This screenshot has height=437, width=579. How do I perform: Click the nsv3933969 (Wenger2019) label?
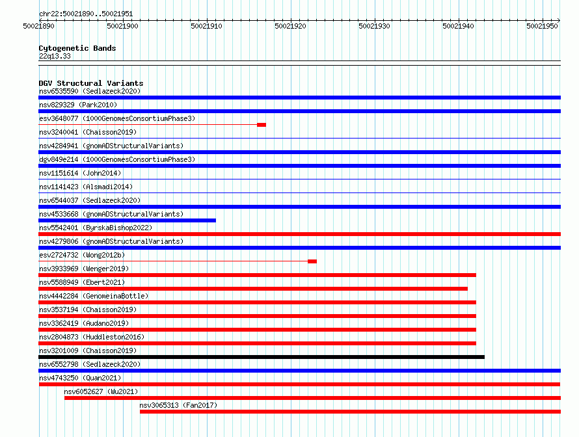84,269
